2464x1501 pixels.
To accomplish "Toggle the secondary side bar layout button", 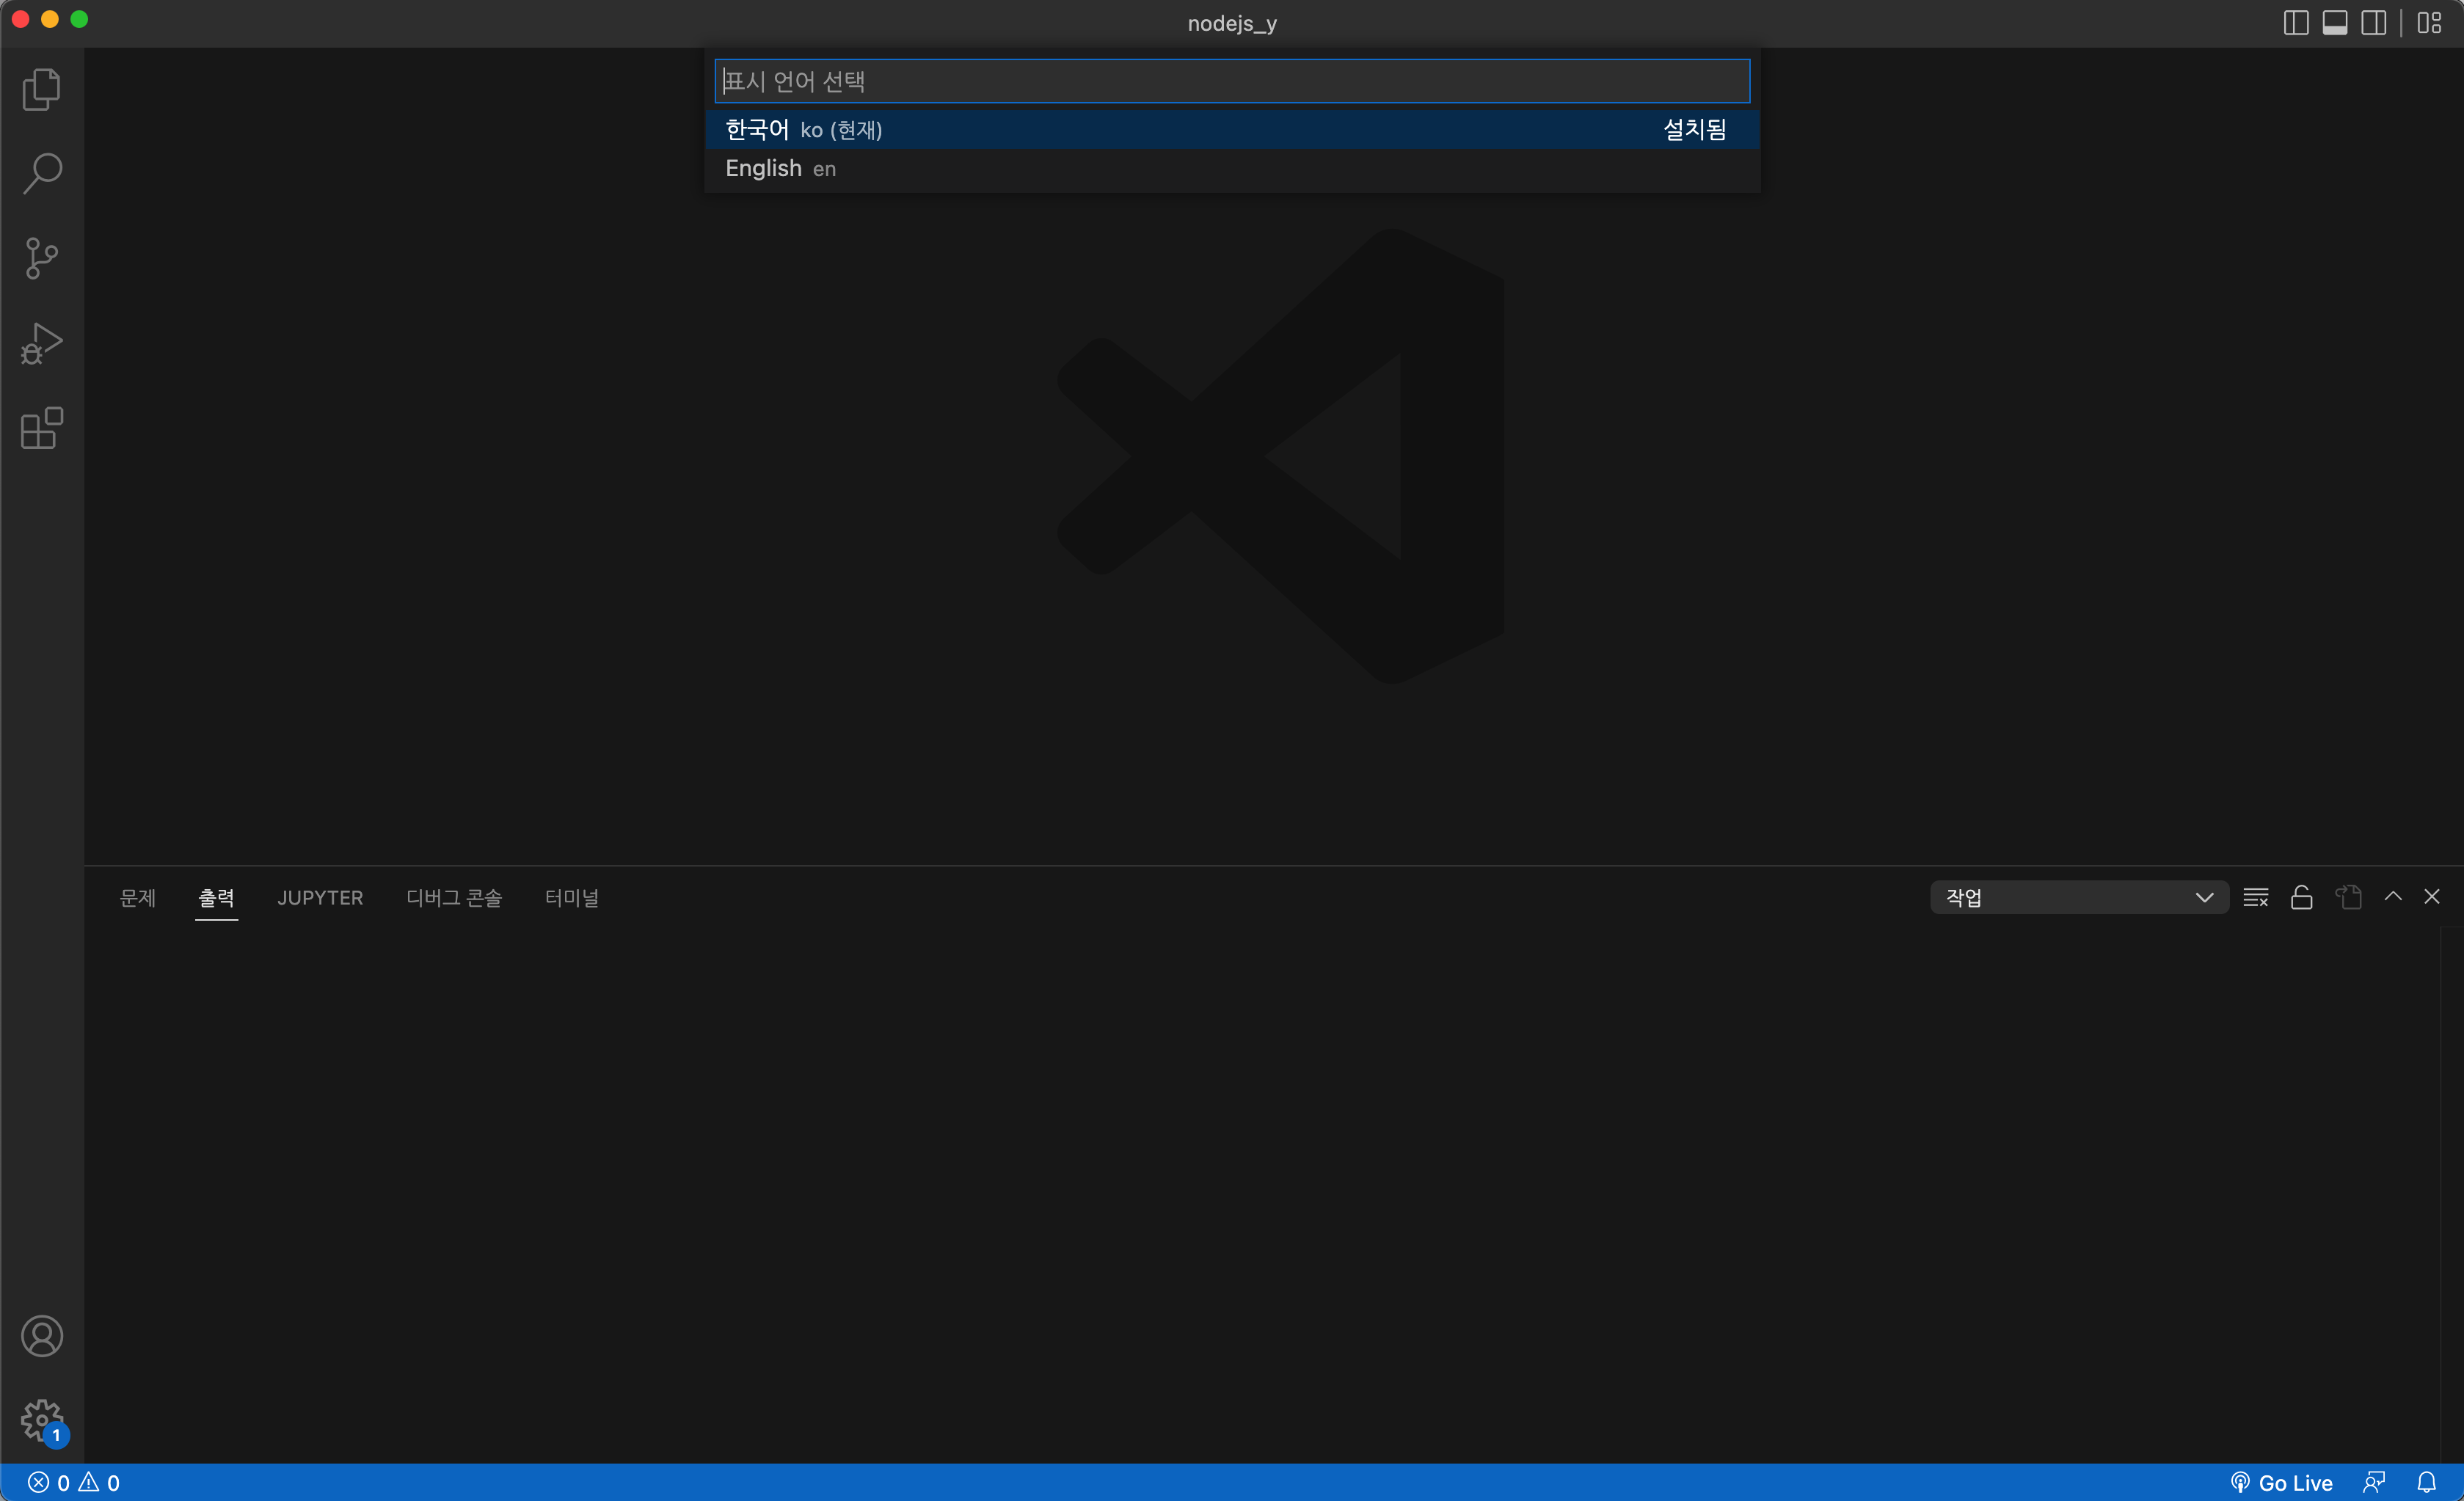I will coord(2373,22).
